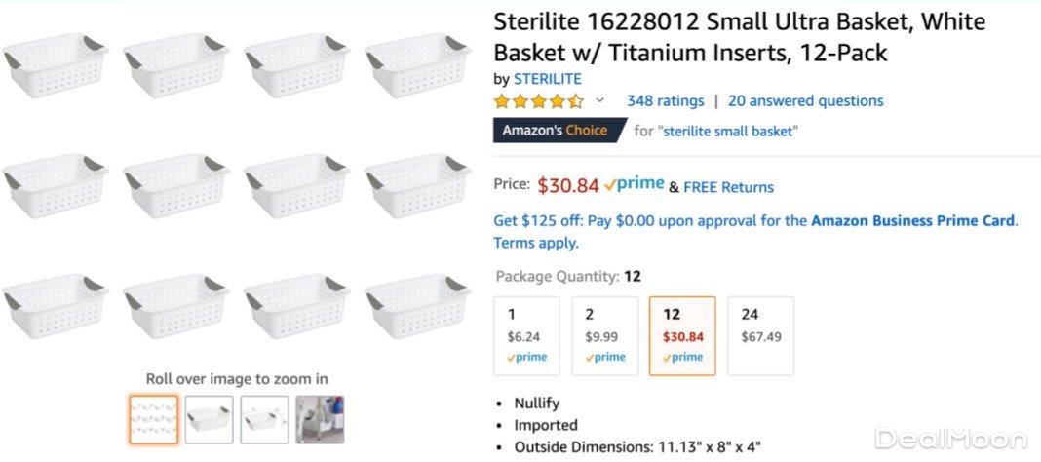The width and height of the screenshot is (1041, 462).
Task: Open the Amazon Business Prime Card offer link
Action: (x=912, y=221)
